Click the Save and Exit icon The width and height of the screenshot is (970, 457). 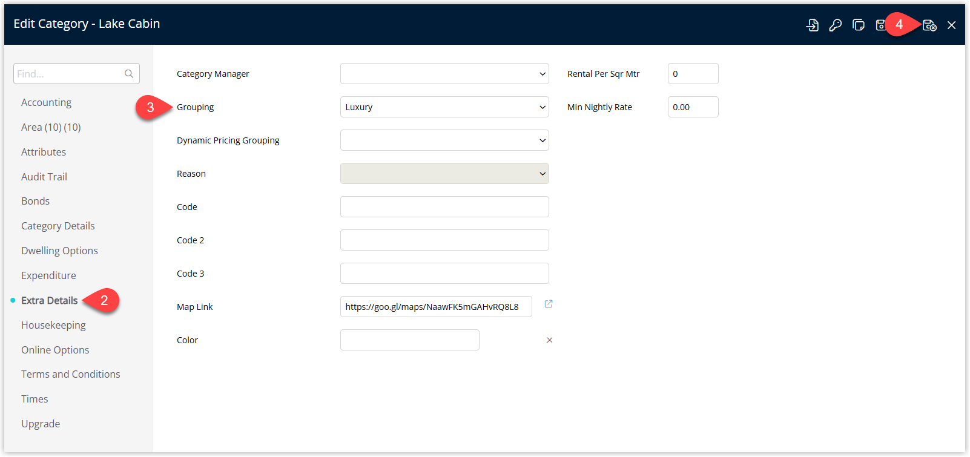coord(929,25)
